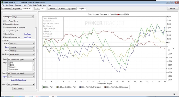Open the Graphs view
The width and height of the screenshot is (179, 97).
tap(81, 8)
